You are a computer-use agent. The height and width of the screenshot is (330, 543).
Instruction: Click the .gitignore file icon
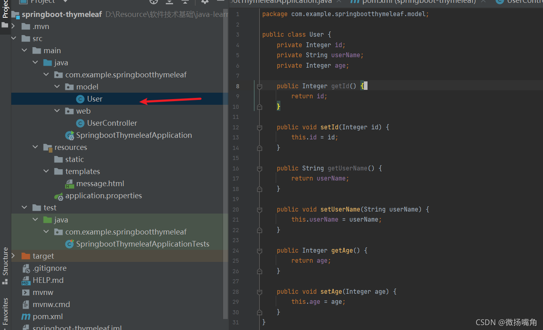[x=26, y=268]
